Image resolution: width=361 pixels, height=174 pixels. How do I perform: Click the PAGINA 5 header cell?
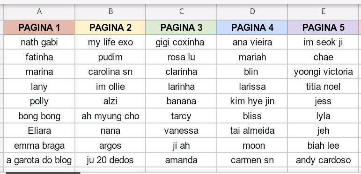point(323,28)
